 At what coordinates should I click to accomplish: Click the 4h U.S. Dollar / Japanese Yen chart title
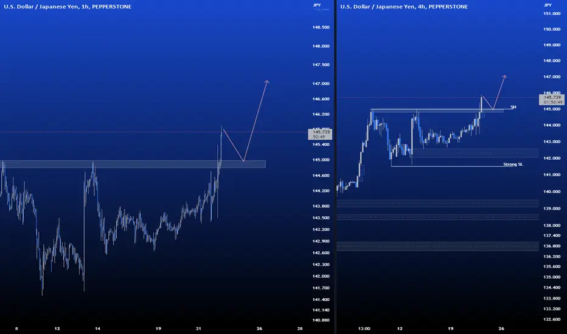coord(404,7)
